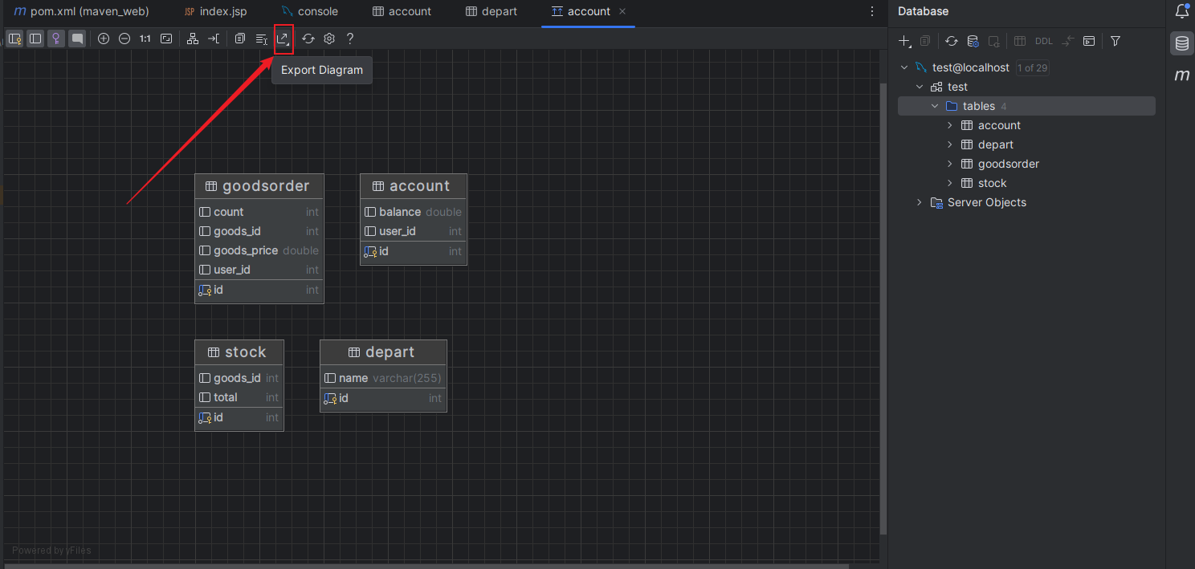Toggle Comments speech-bubble icon in diagram toolbar

pyautogui.click(x=76, y=39)
